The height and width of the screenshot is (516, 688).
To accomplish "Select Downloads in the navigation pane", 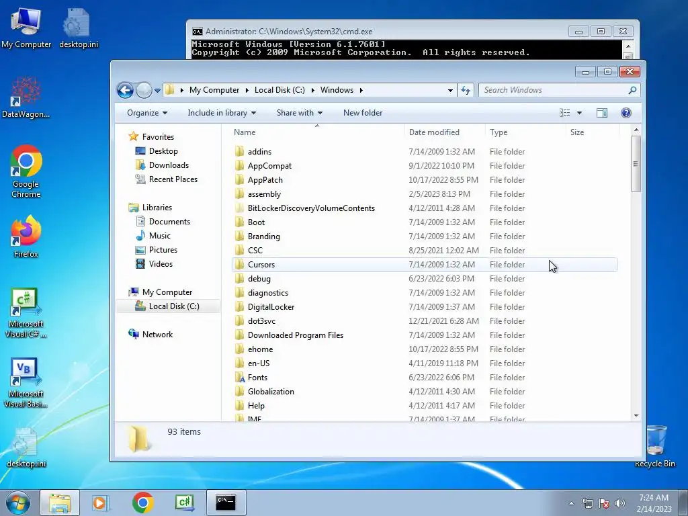I will 169,165.
